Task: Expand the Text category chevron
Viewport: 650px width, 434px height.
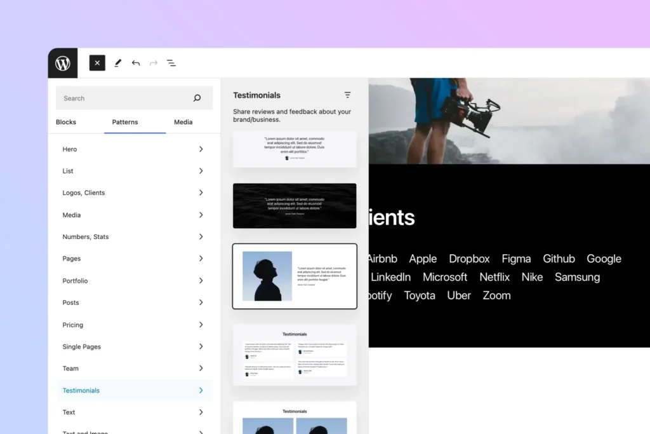Action: 201,412
